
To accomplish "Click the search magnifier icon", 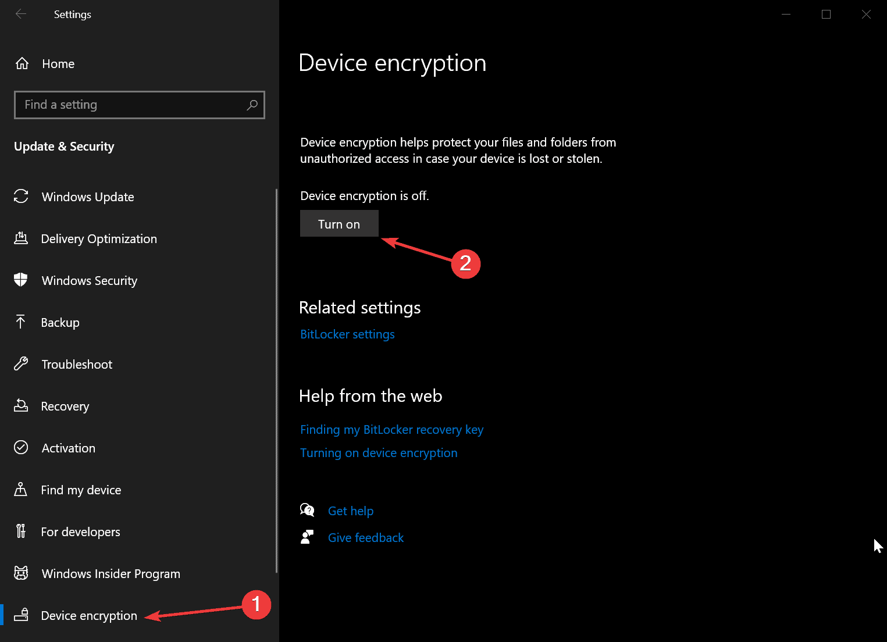I will point(252,105).
